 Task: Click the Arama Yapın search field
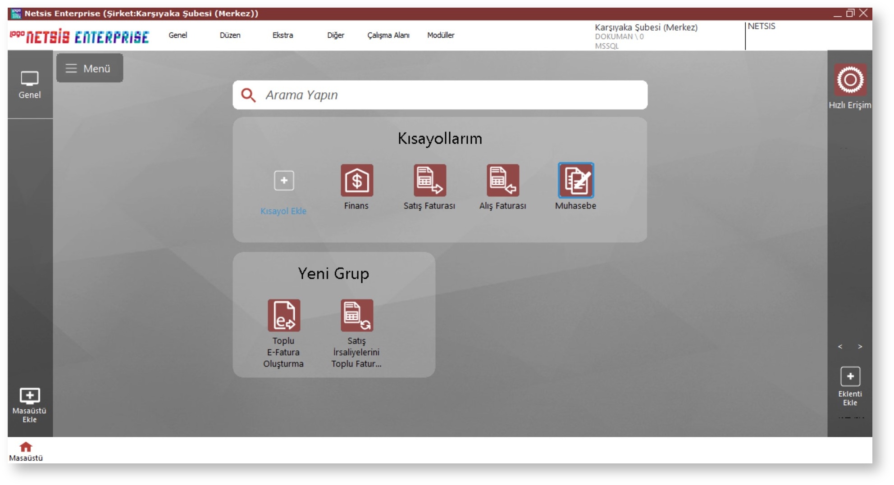click(x=440, y=95)
